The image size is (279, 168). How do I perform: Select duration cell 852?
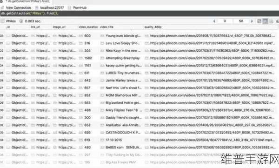point(87,95)
